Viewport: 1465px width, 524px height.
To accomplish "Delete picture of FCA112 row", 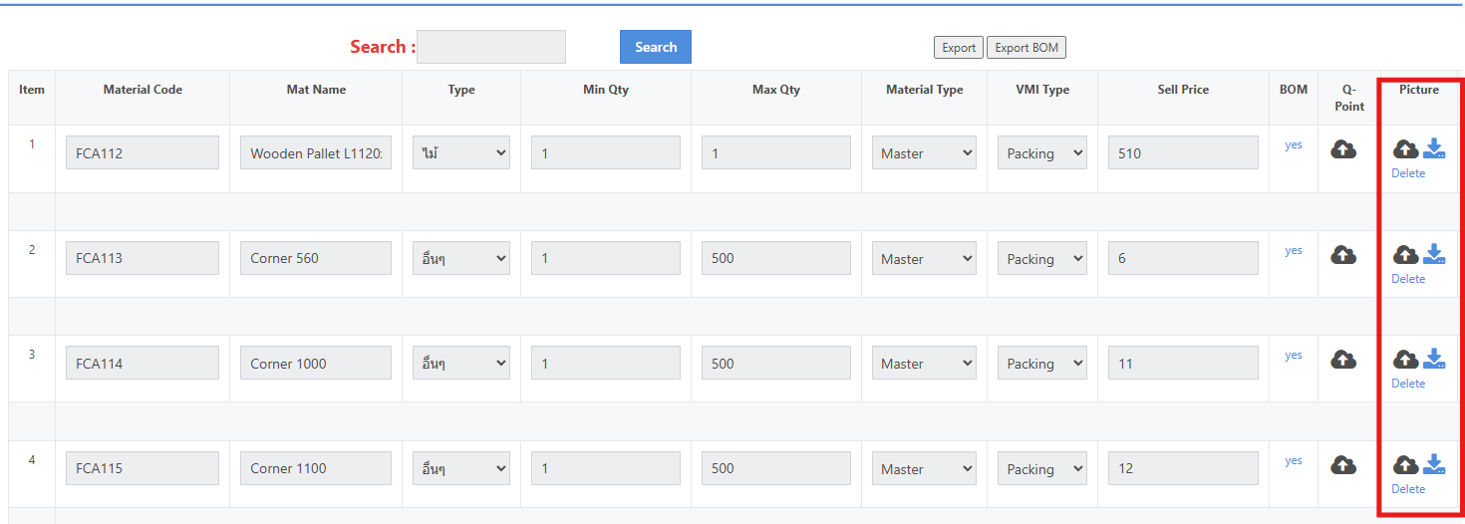I will (1408, 173).
